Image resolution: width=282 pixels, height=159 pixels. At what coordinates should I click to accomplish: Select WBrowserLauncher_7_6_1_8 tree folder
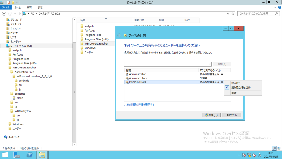click(34, 76)
